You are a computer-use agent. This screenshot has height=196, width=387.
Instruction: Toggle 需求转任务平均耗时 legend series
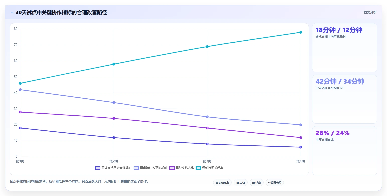pyautogui.click(x=150, y=168)
